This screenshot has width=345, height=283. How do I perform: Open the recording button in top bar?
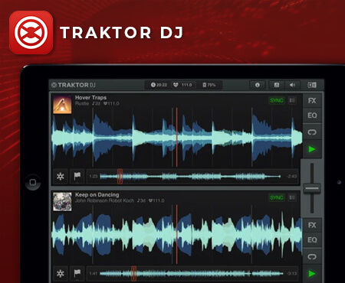[x=277, y=85]
